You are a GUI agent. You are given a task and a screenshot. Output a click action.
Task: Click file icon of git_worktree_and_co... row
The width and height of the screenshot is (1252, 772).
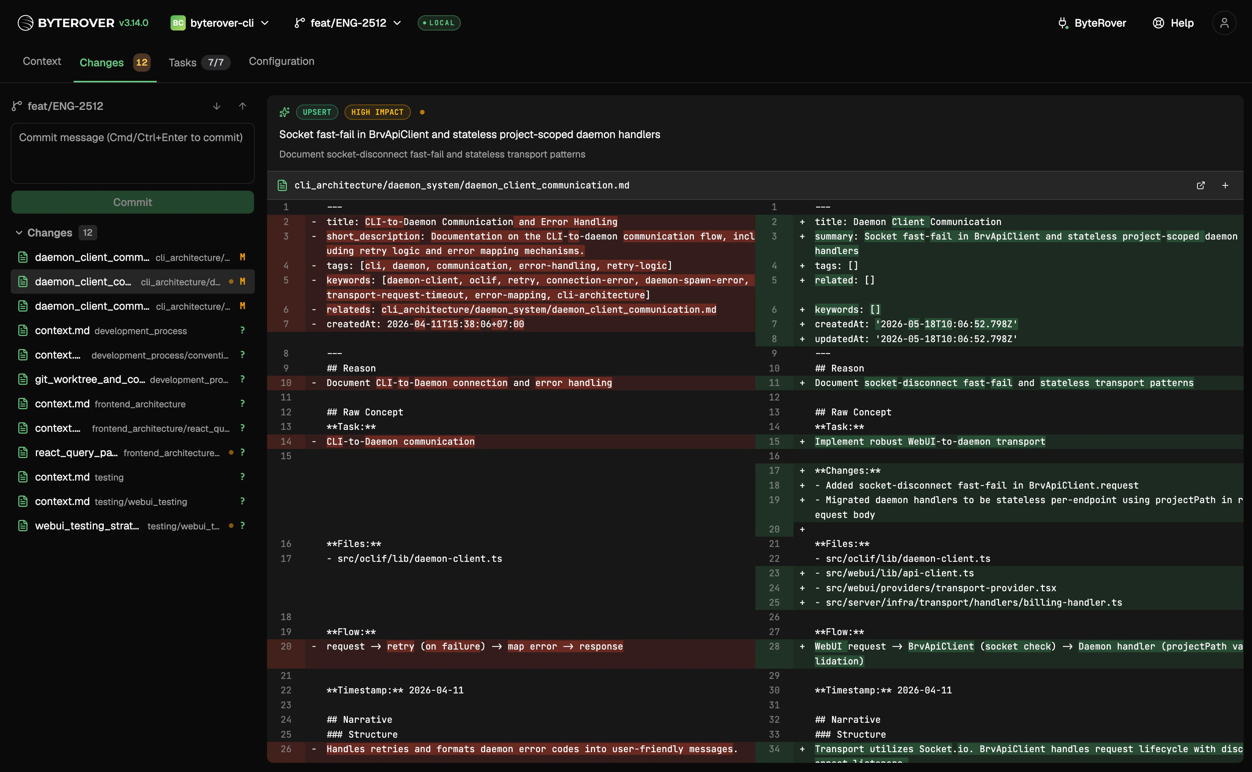[23, 380]
